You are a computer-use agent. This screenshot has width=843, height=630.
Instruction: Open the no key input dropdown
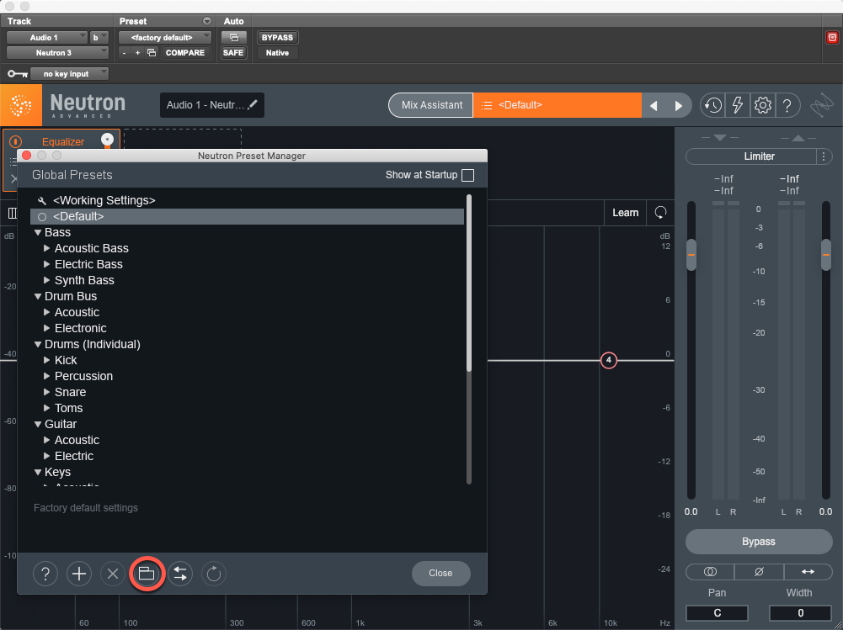click(69, 73)
